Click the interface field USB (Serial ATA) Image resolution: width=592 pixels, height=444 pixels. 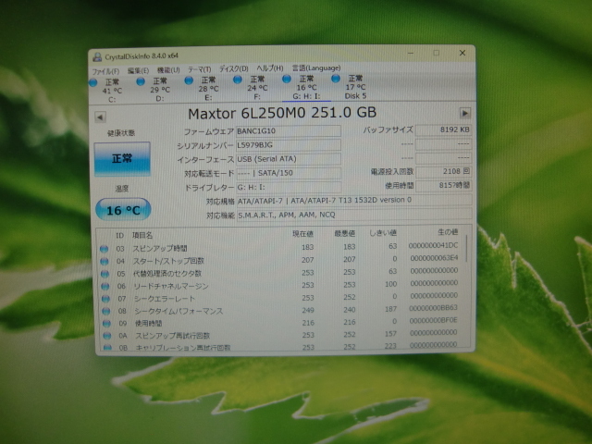pos(289,159)
